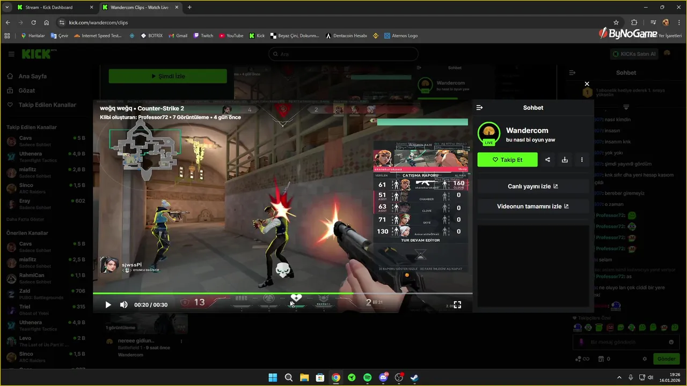Open options for the nereee gidiun clip
687x386 pixels.
pyautogui.click(x=181, y=341)
